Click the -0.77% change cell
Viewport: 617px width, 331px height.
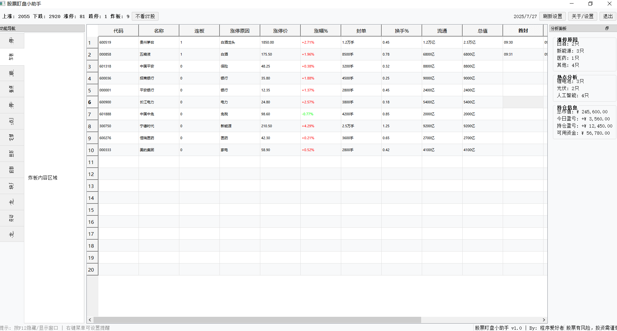point(321,114)
